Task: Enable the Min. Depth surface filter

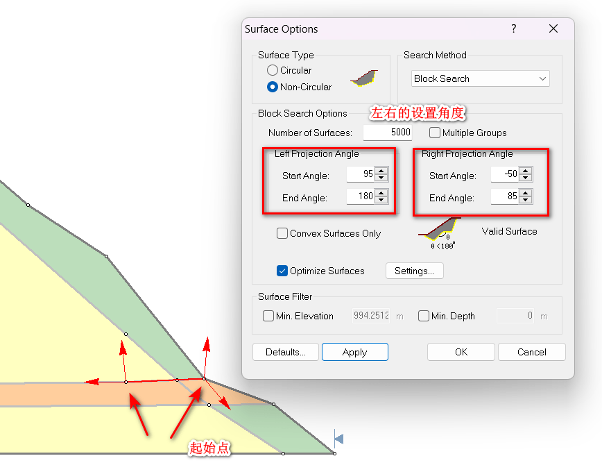Action: 424,316
